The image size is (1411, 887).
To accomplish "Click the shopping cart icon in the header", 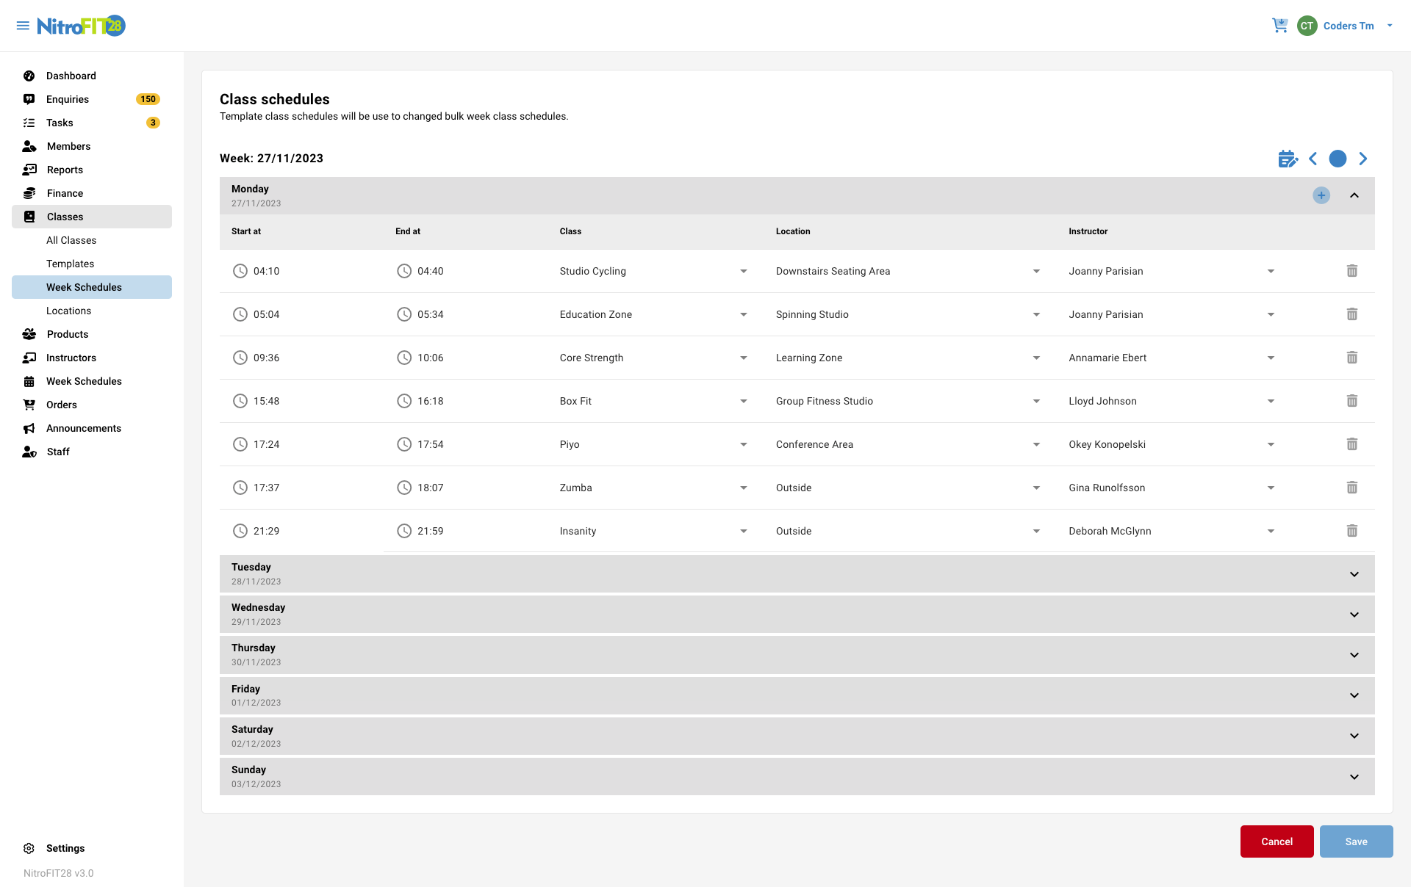I will 1280,25.
